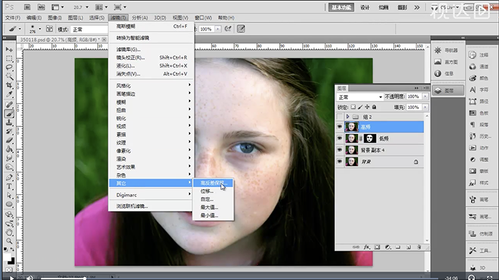Hide the 低频 layer eye icon
This screenshot has width=499, height=280.
(339, 138)
